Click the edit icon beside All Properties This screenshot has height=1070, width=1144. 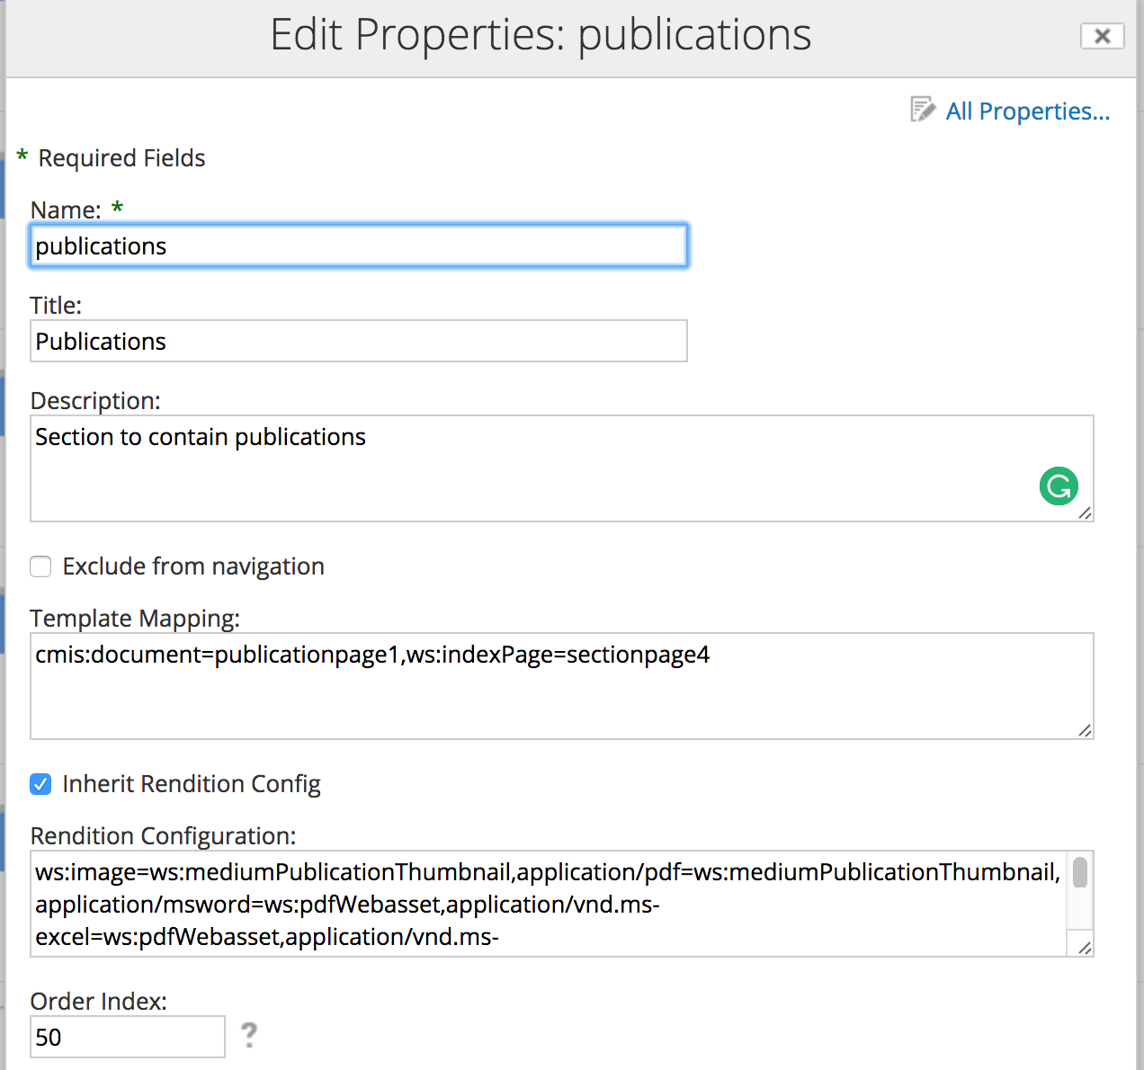click(x=923, y=110)
